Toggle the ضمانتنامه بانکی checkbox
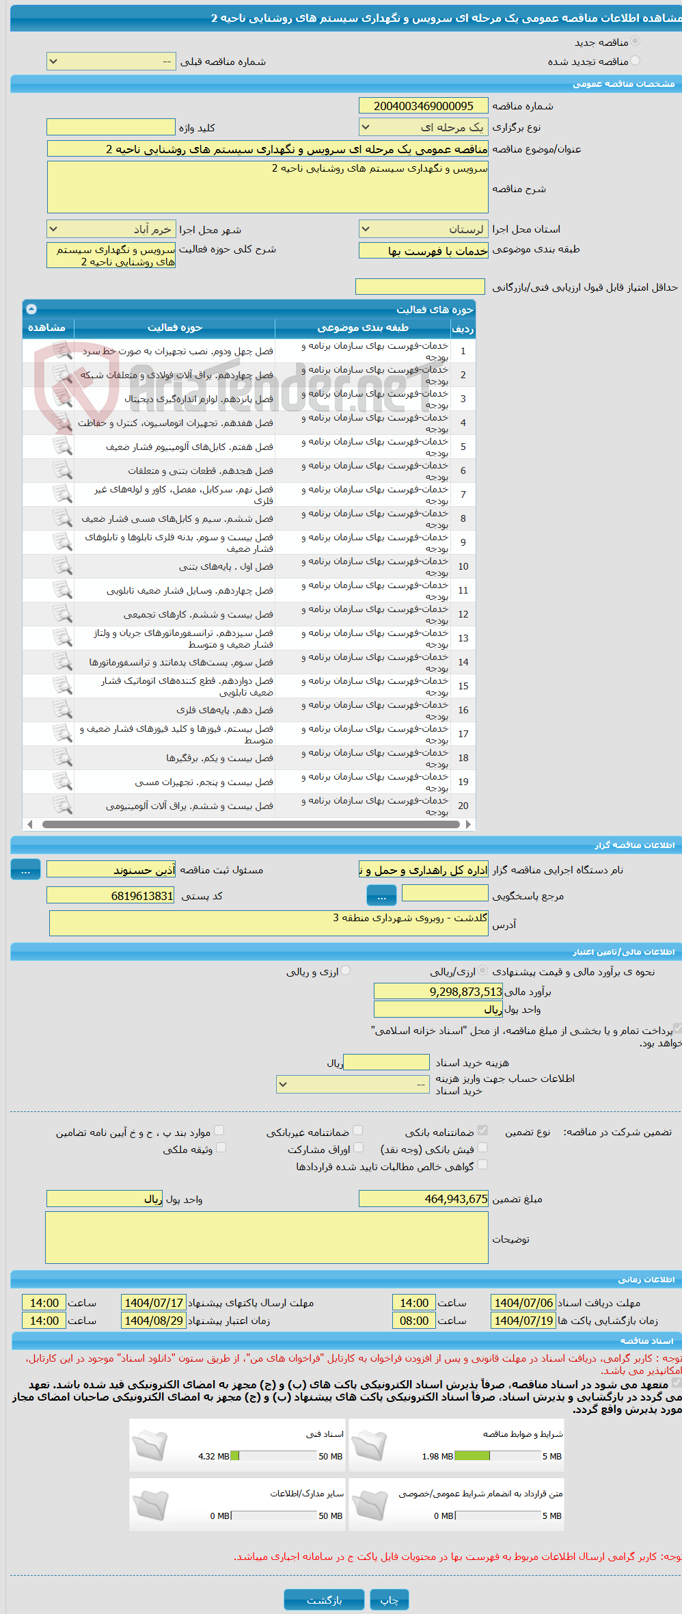 (482, 1130)
